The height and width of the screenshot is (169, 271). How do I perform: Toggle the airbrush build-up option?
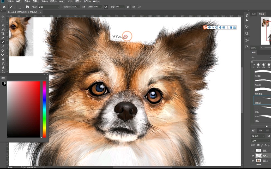point(106,7)
